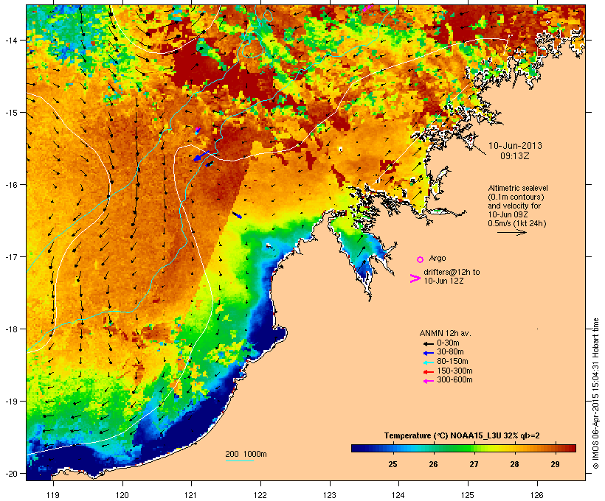This screenshot has height=501, width=605.
Task: Click the drifters@12h to label
Action: click(x=452, y=272)
